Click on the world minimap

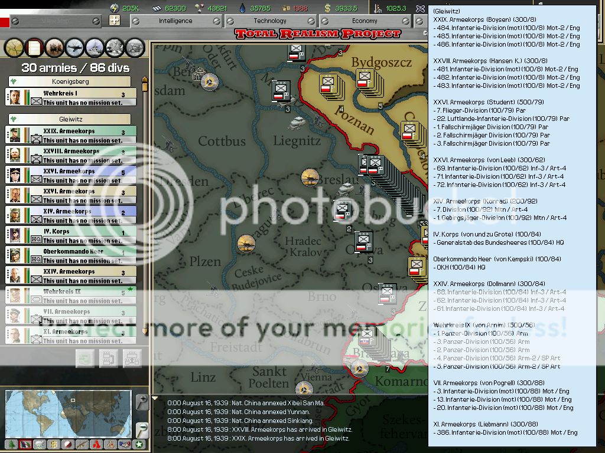[68, 413]
